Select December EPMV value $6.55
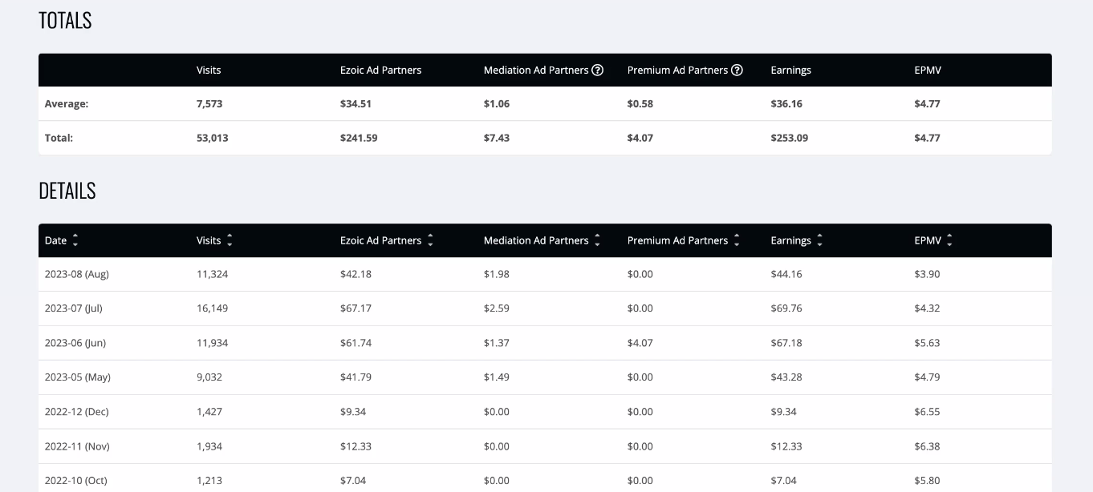The width and height of the screenshot is (1093, 492). (x=927, y=412)
